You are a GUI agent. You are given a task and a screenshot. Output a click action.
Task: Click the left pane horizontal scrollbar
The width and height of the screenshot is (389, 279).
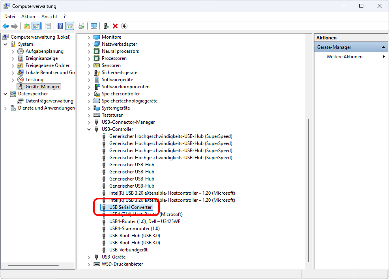(33, 266)
